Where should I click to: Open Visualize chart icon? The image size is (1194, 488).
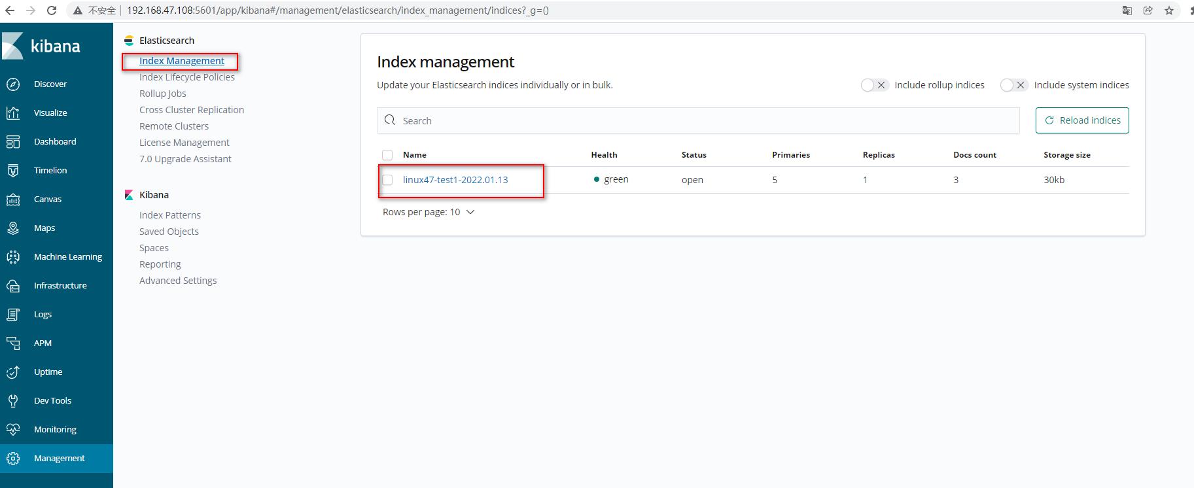pos(13,113)
